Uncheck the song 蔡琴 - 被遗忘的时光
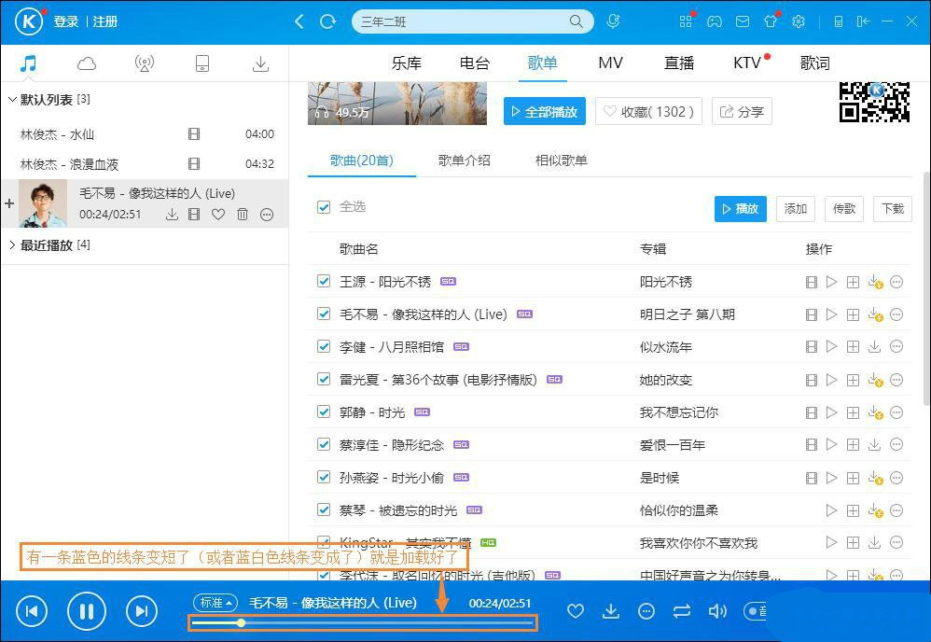931x642 pixels. tap(324, 509)
